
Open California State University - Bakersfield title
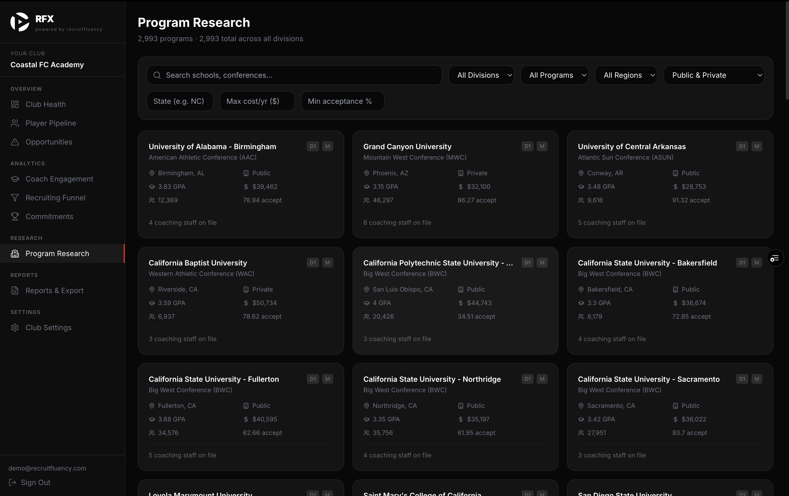(x=647, y=263)
